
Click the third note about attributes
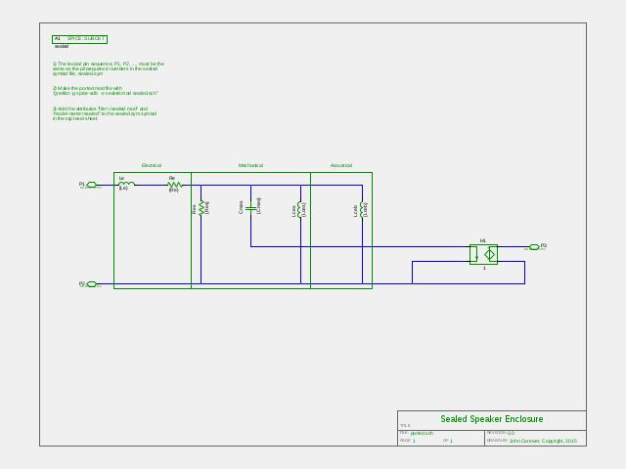105,113
